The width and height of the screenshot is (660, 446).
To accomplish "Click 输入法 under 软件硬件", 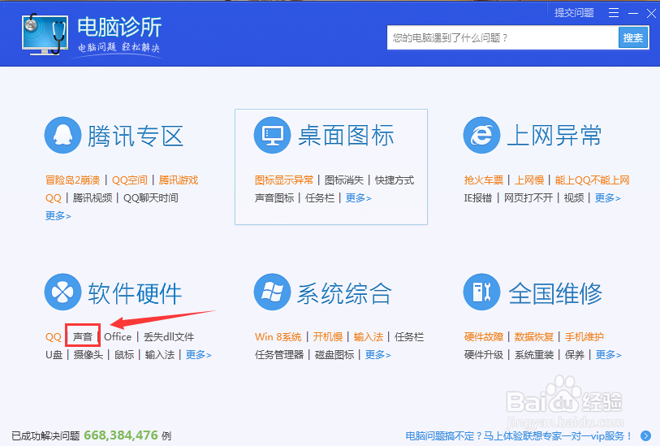I will [160, 355].
